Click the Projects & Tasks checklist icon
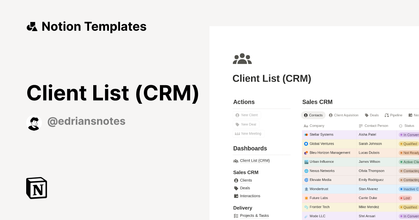The width and height of the screenshot is (419, 220). point(236,215)
